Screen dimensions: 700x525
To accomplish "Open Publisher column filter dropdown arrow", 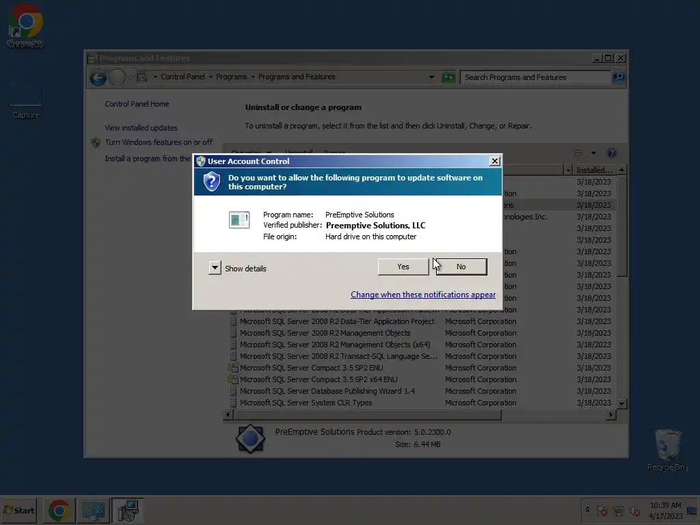I will coord(568,170).
